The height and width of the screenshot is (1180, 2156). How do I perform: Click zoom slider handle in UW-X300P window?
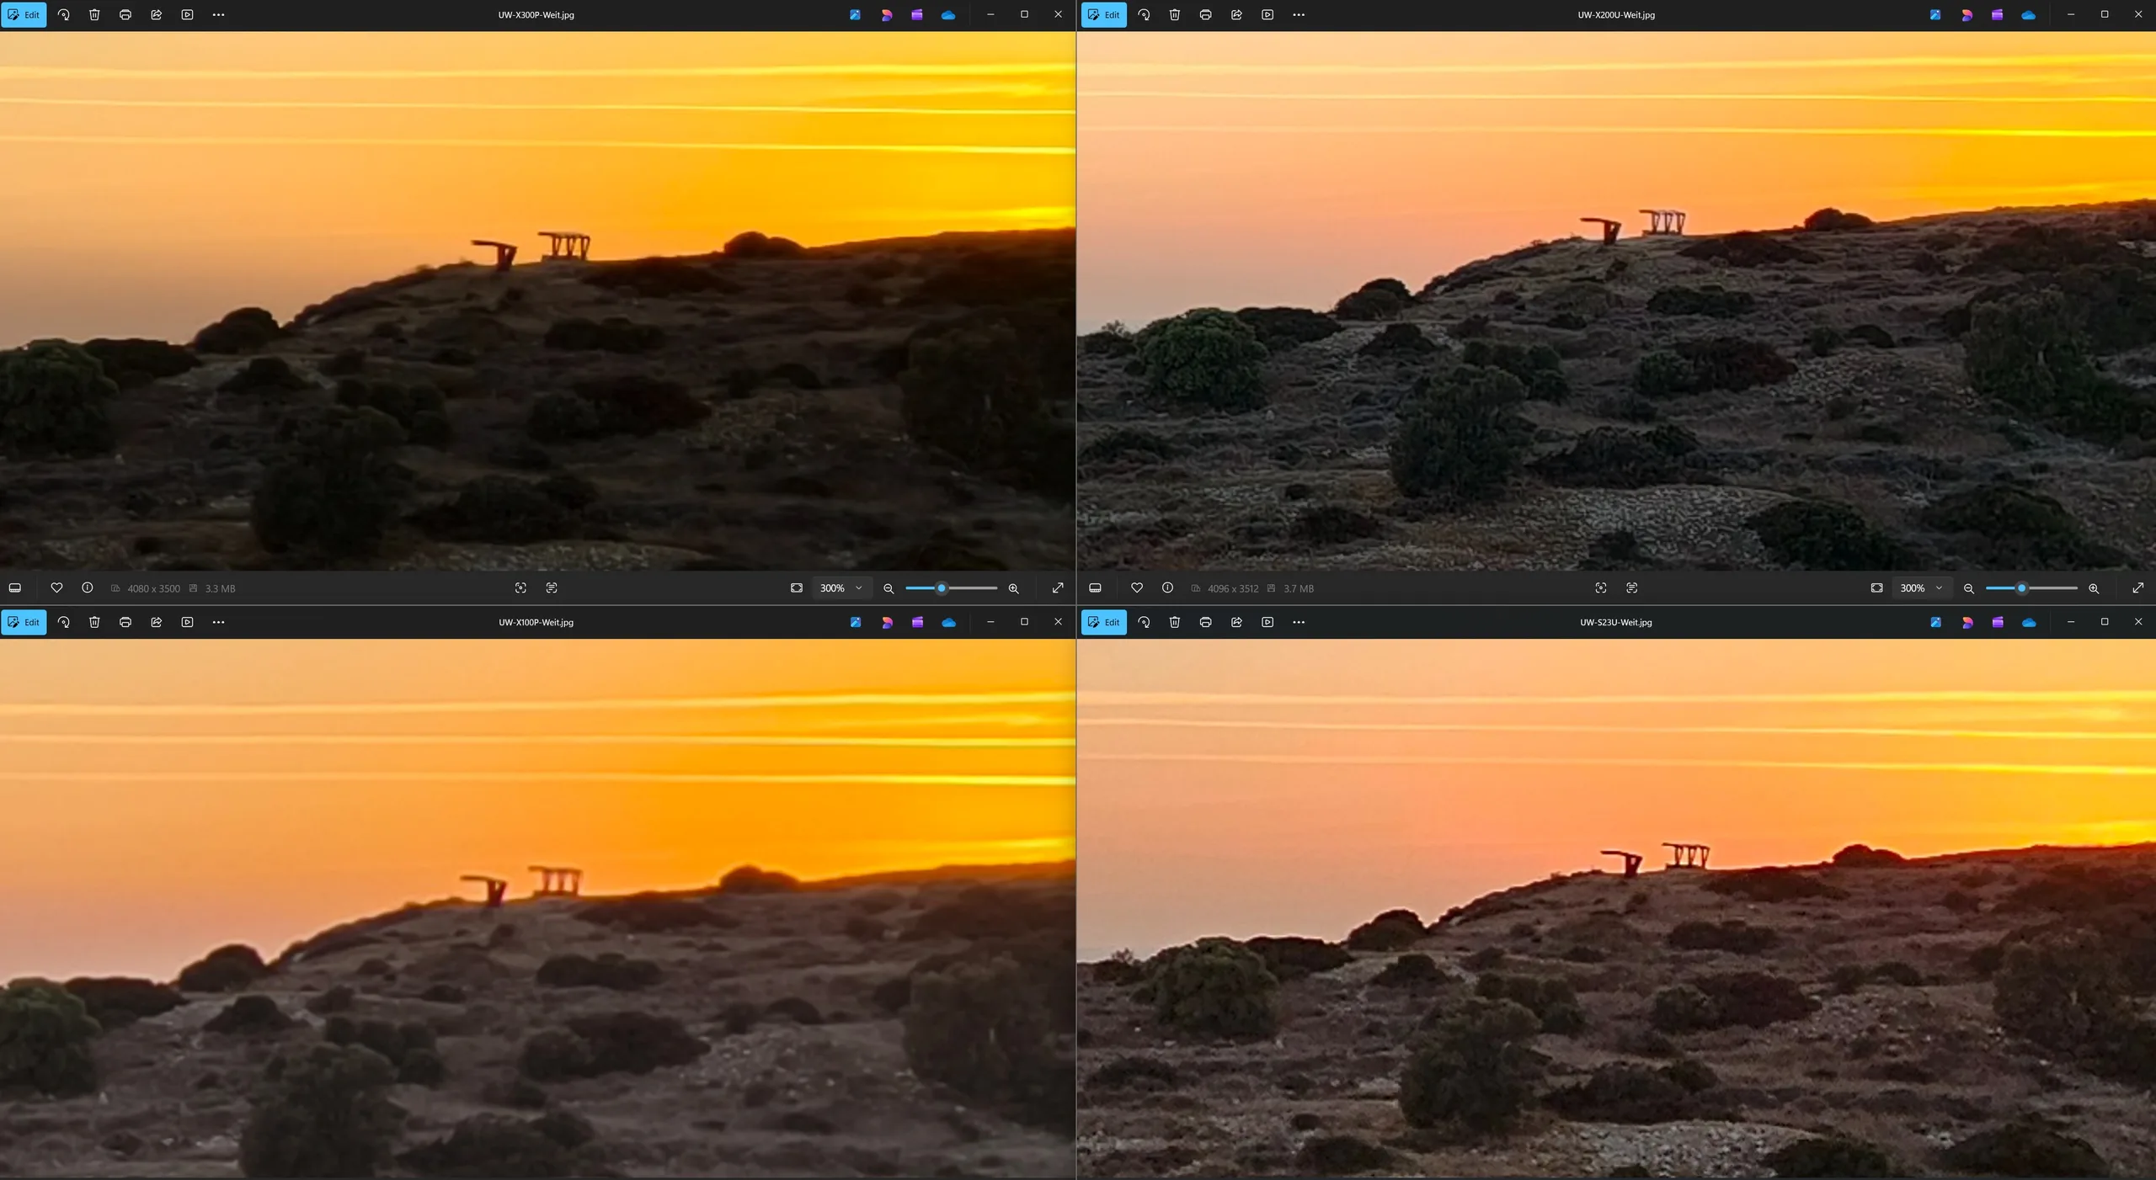942,588
